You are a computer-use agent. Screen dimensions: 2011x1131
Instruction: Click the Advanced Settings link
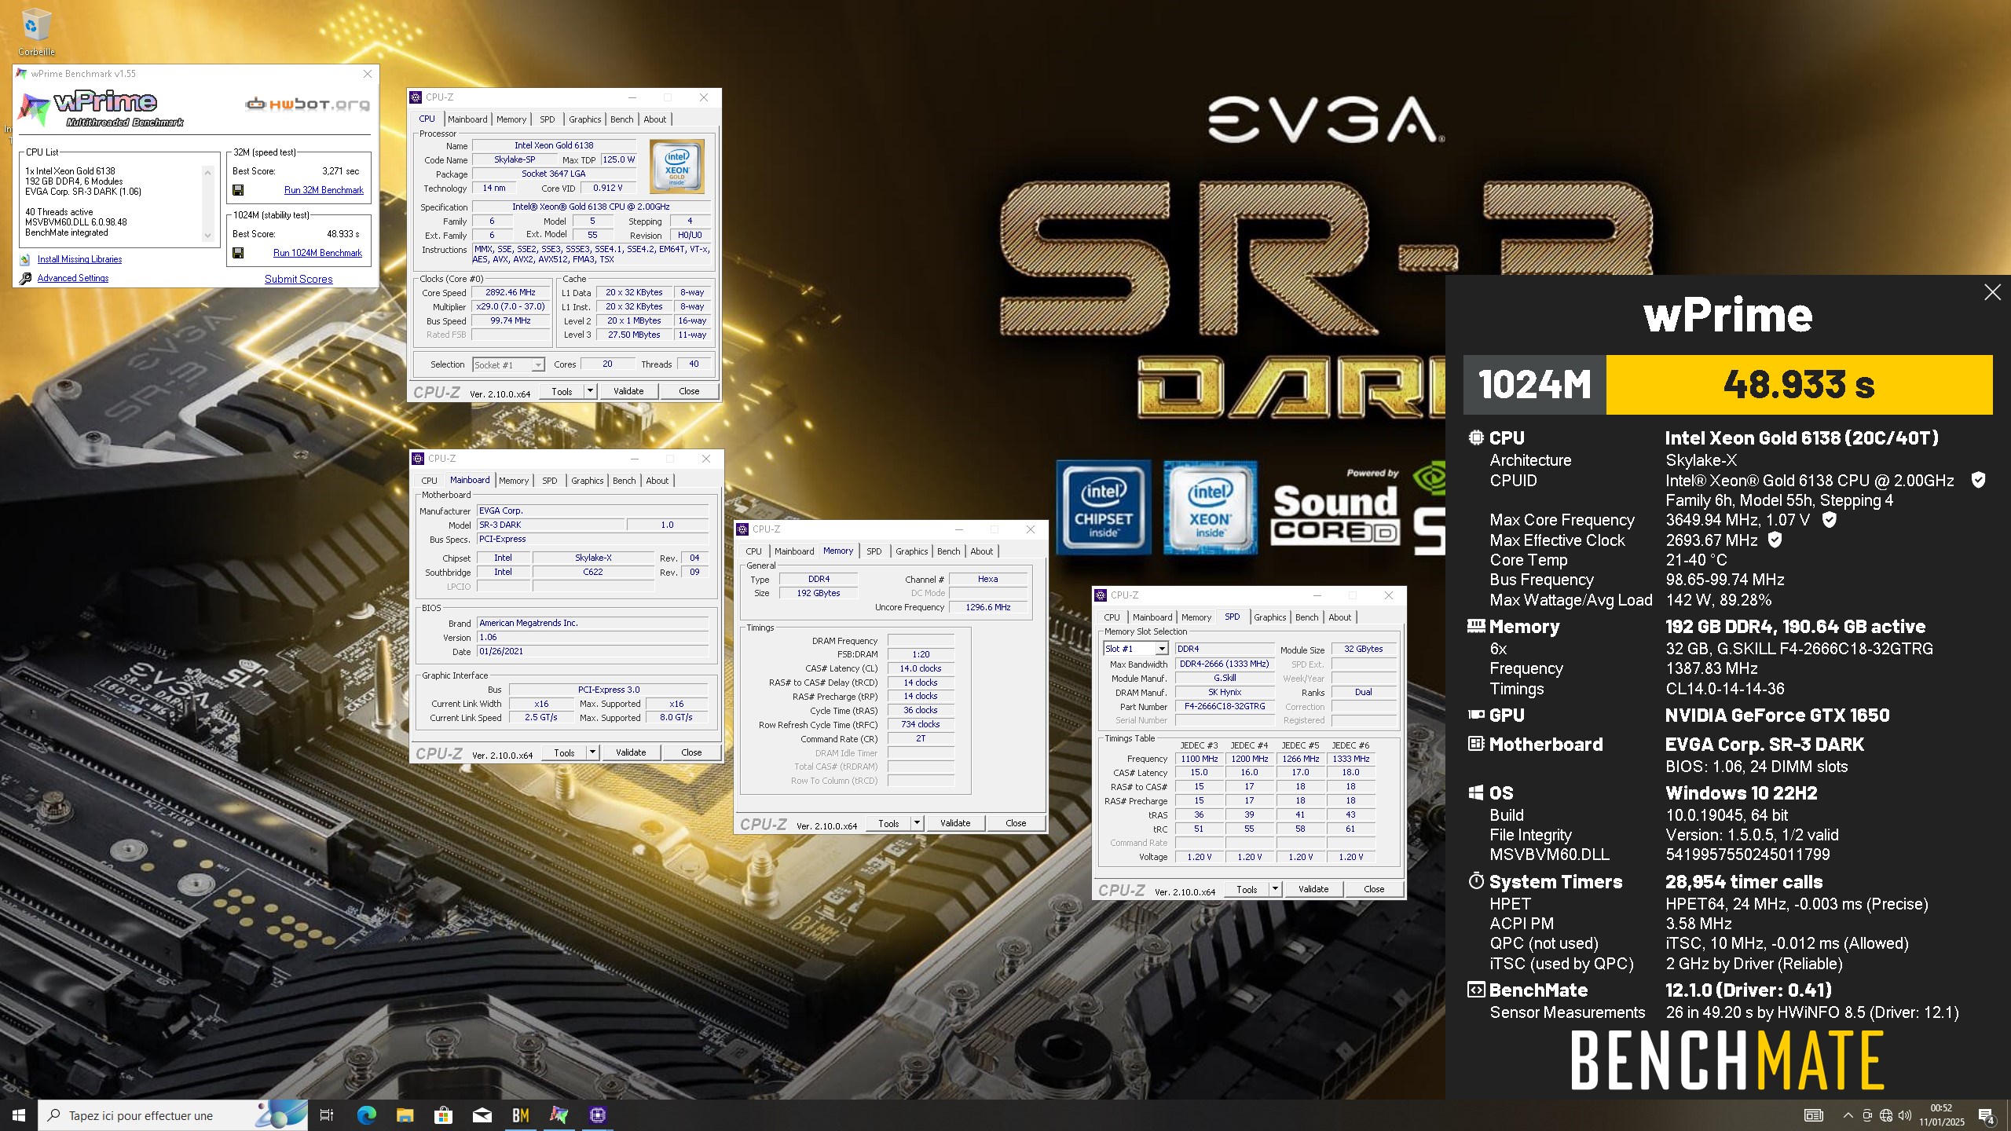coord(73,278)
